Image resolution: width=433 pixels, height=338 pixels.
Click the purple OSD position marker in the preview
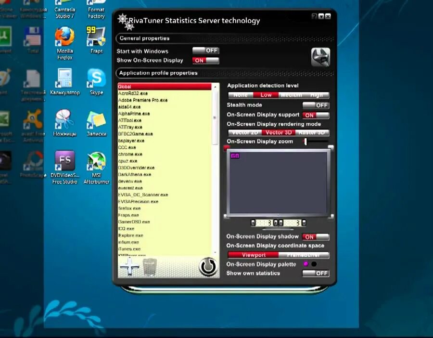[x=235, y=156]
